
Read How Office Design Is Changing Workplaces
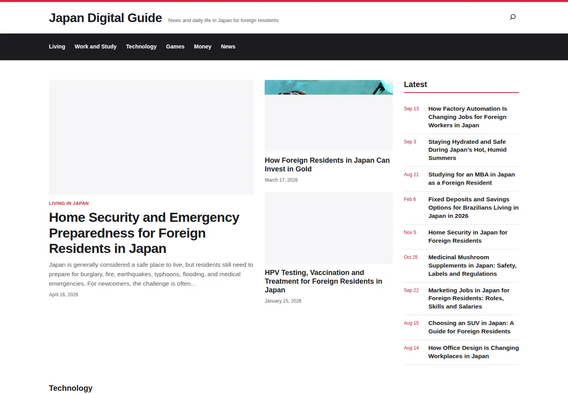click(x=474, y=352)
